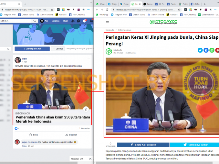The height and width of the screenshot is (164, 219).
Task: Open idtoday hamburger menu
Action: click(x=107, y=22)
